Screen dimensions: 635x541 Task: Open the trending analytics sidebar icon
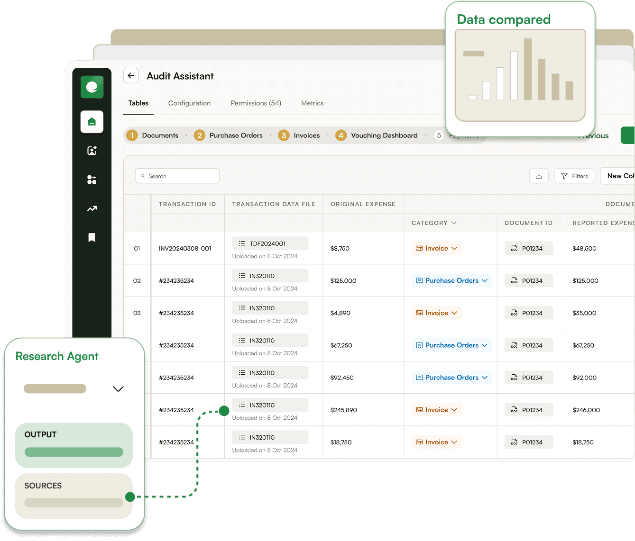[92, 208]
